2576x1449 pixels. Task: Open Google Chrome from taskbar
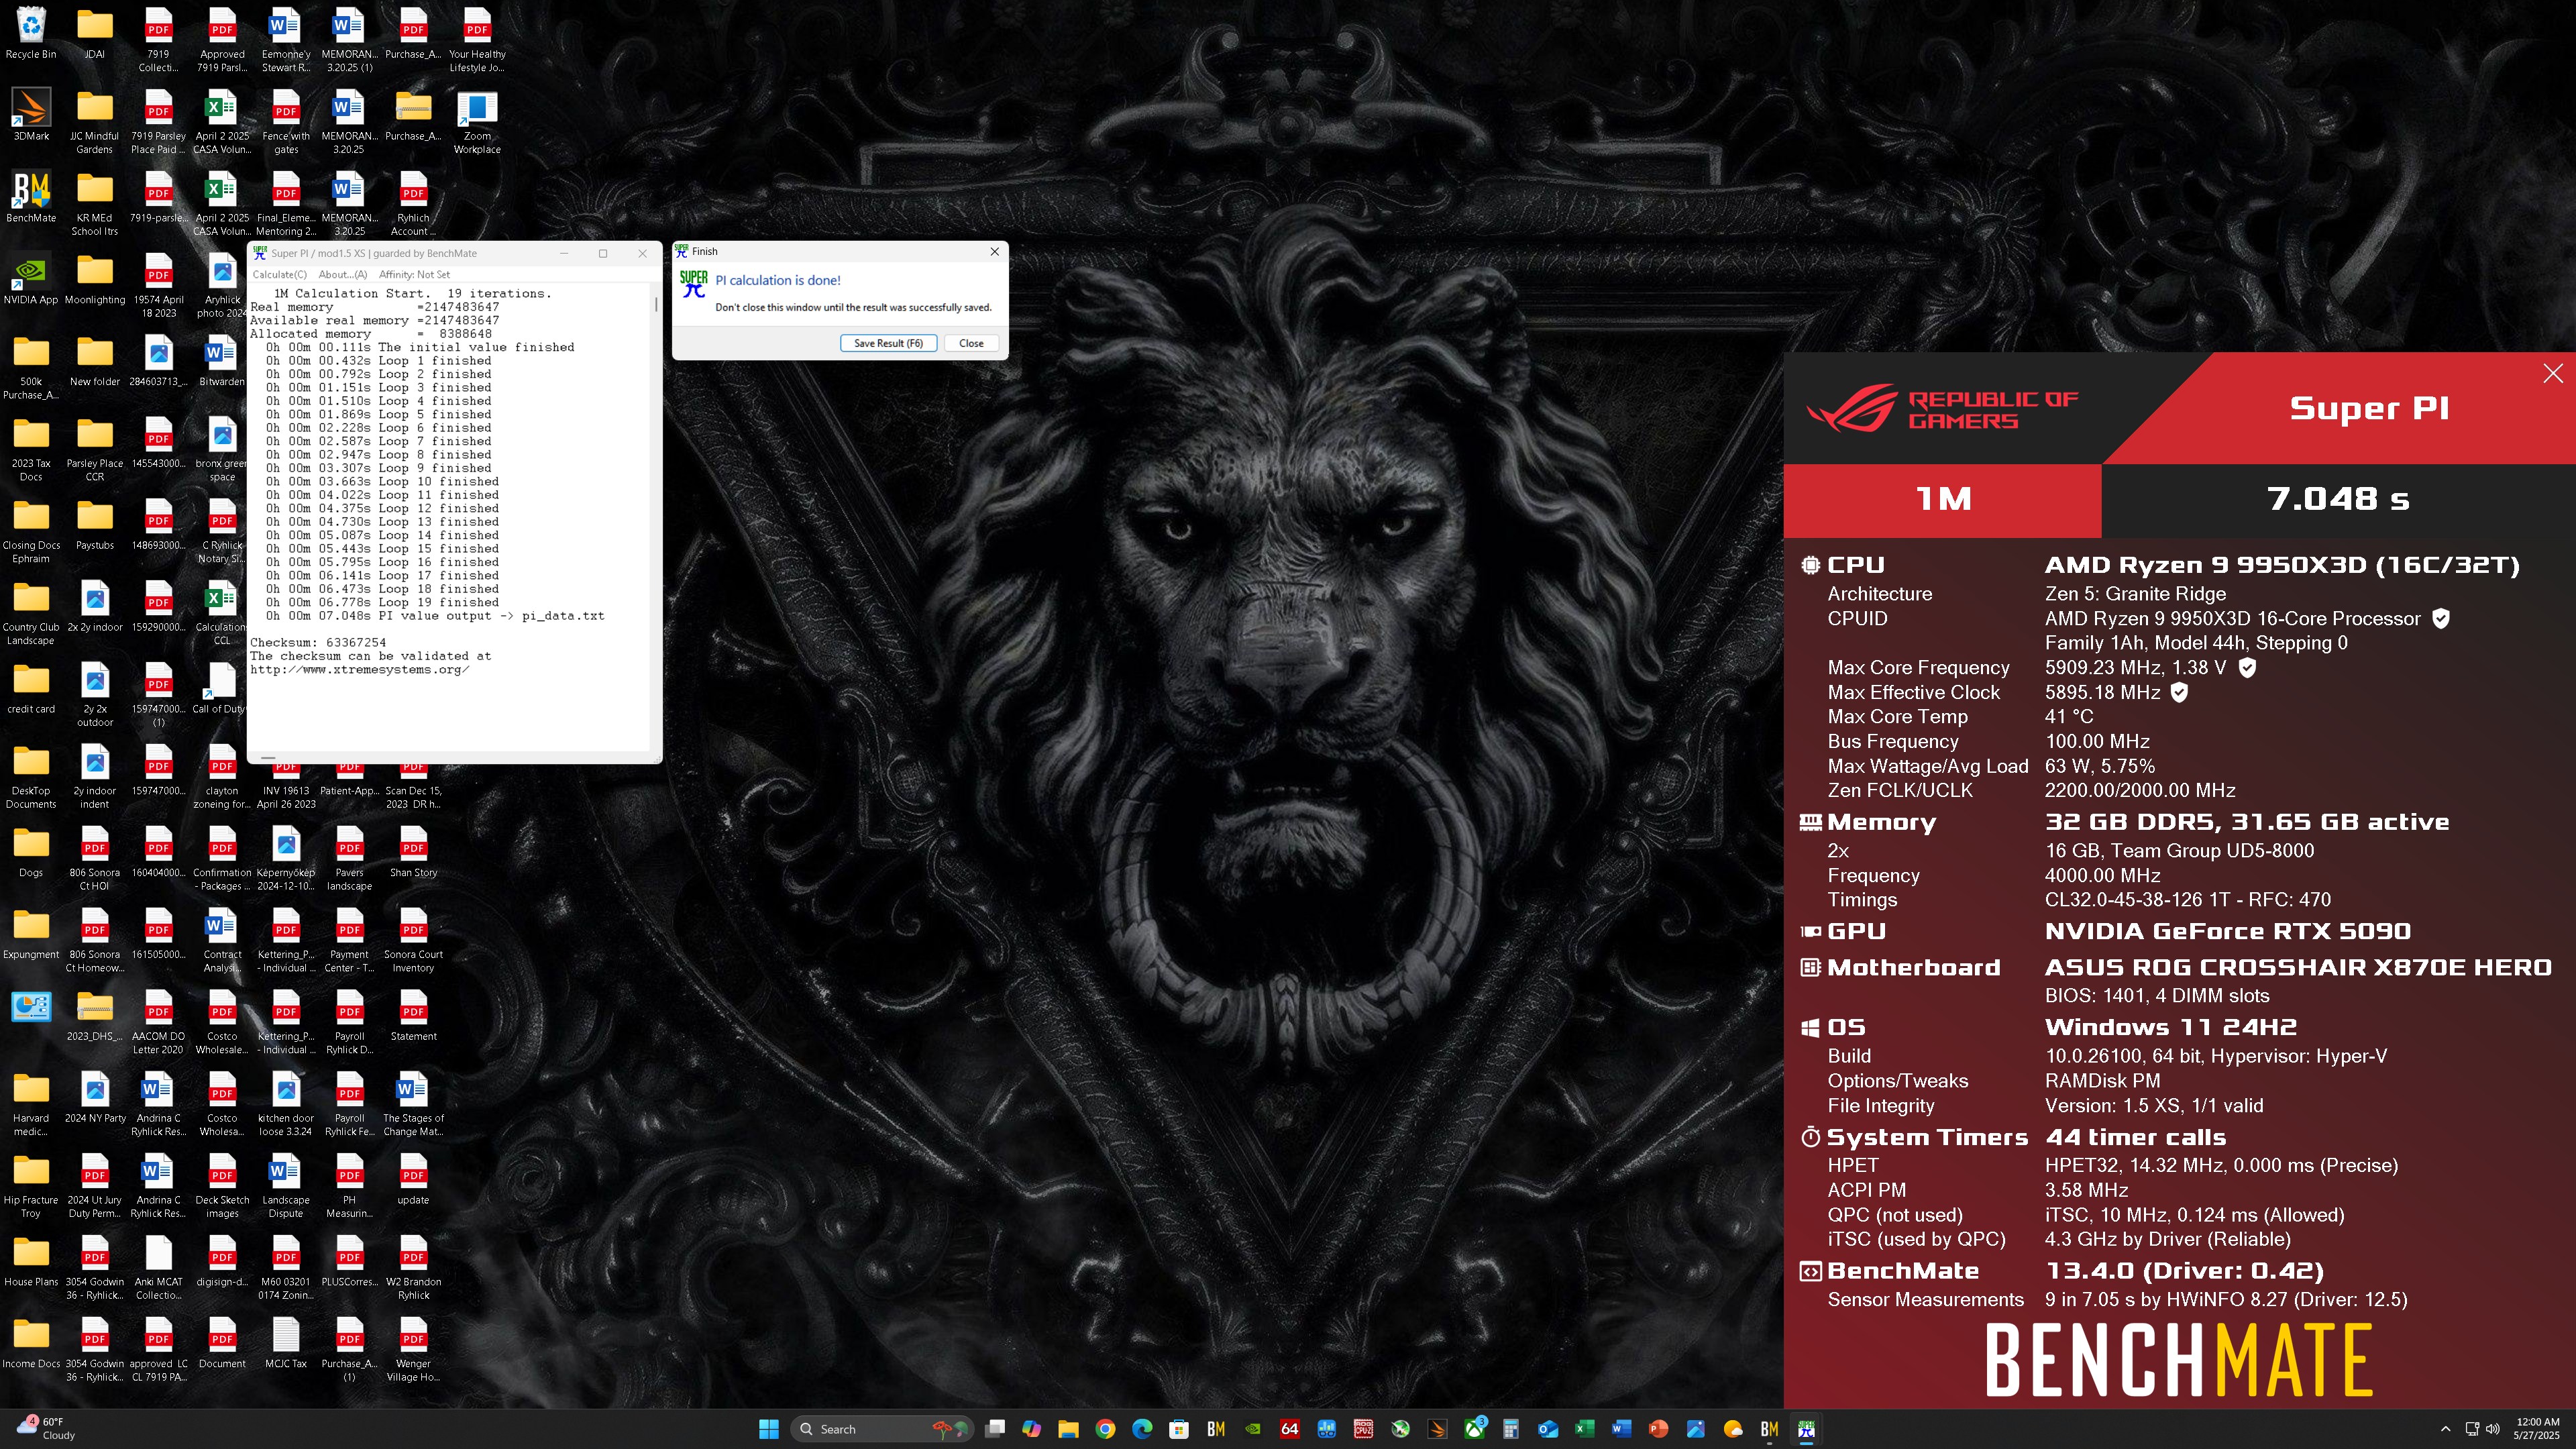[1105, 1429]
